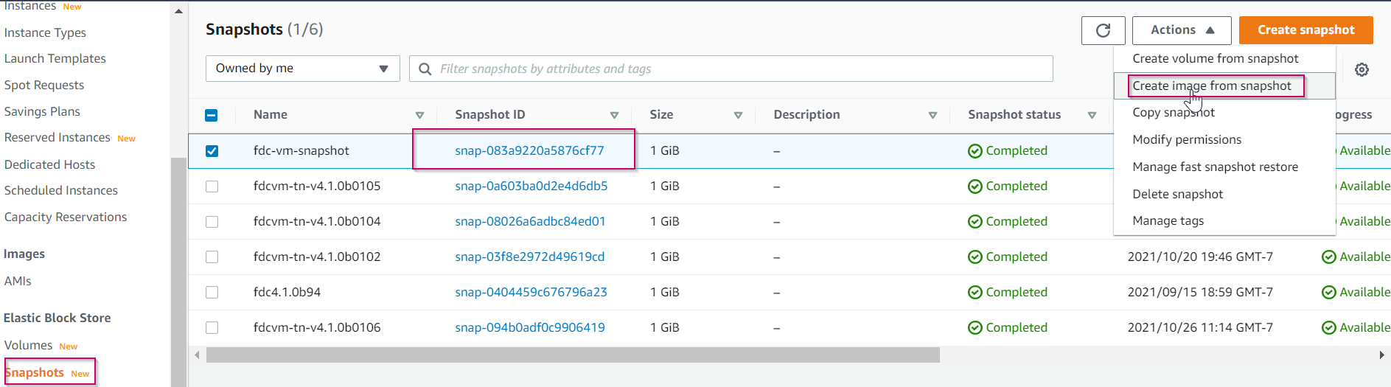
Task: Sort by Name column arrow icon
Action: 419,115
